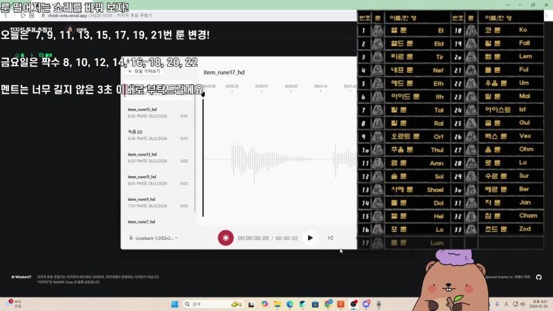Click the Shael rune row numbered 13
The height and width of the screenshot is (311, 553).
click(x=404, y=190)
